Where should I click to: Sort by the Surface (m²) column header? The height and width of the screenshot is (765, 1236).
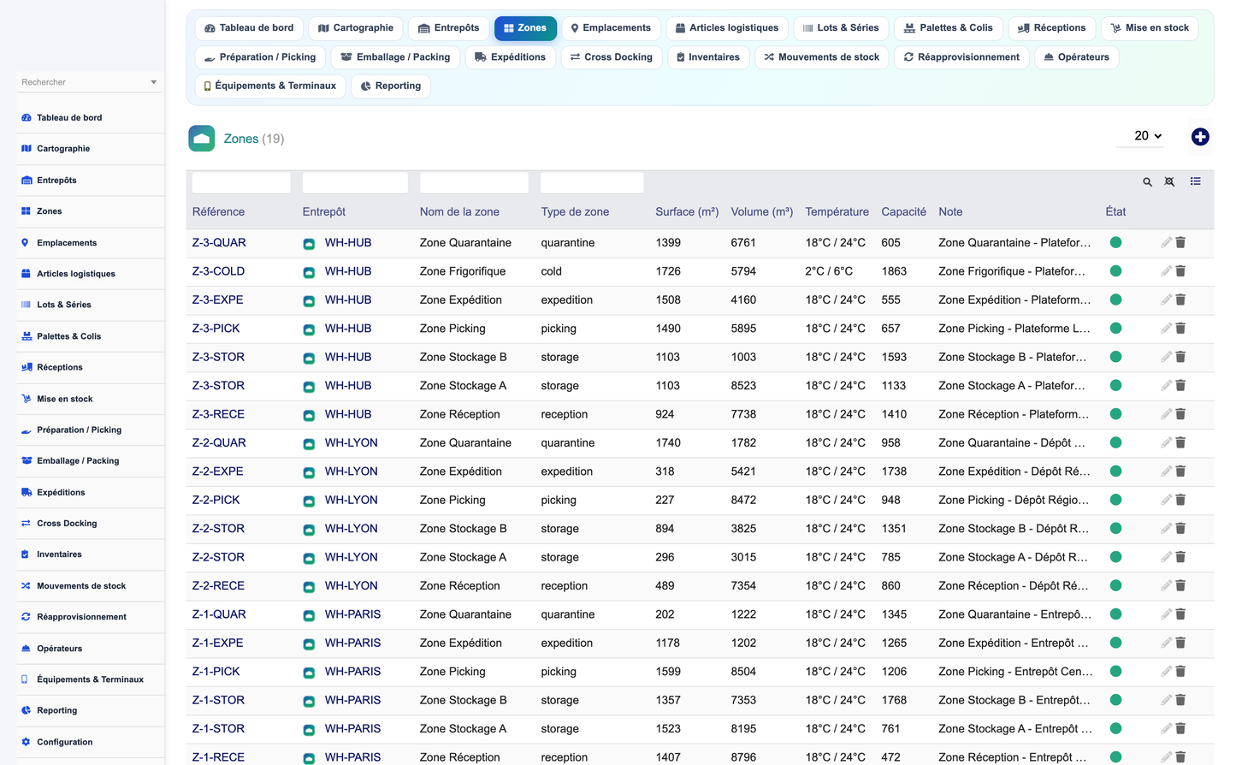[x=687, y=212]
